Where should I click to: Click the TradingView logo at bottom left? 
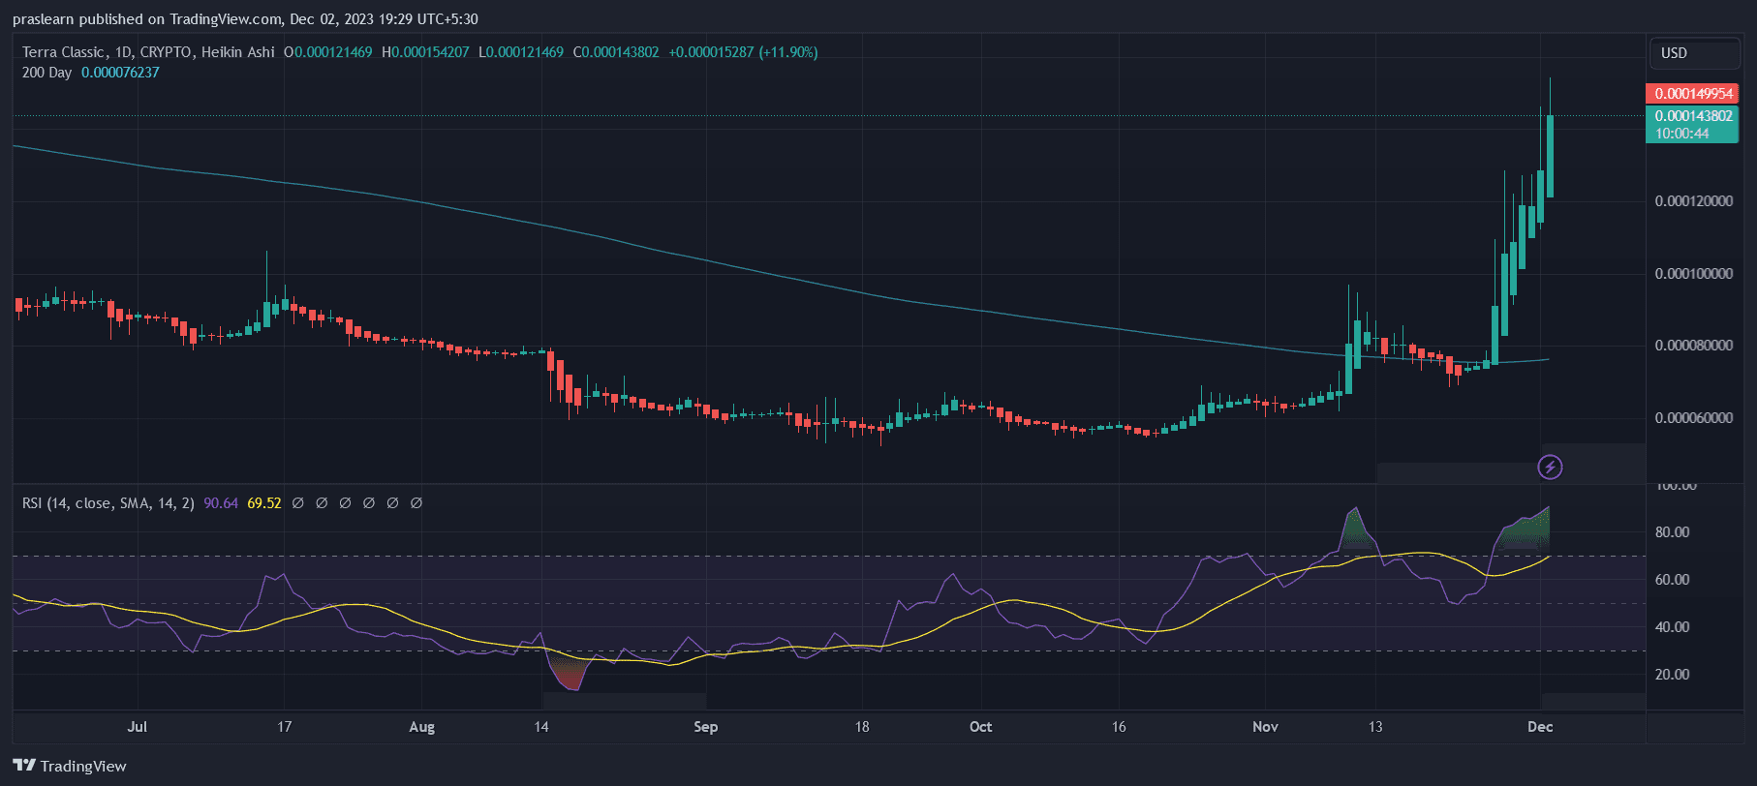24,766
